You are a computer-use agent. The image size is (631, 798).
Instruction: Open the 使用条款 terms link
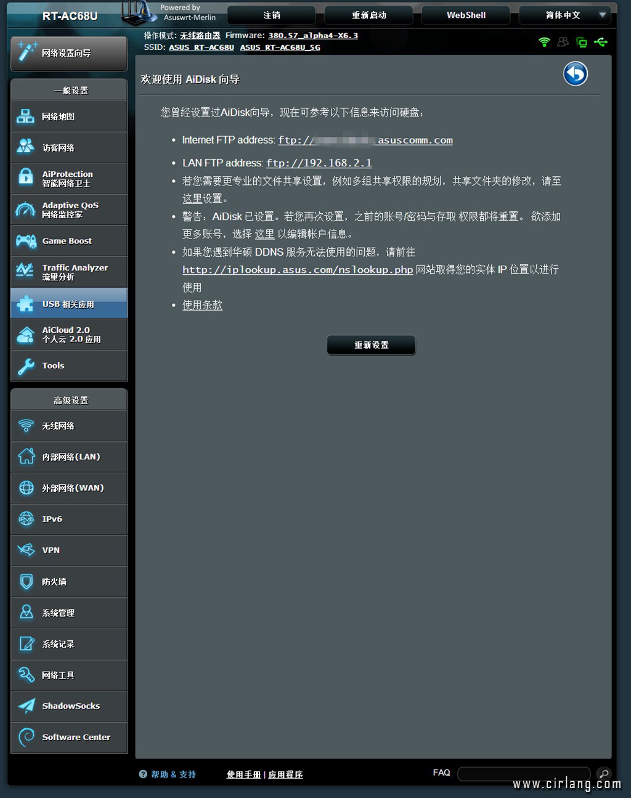202,305
